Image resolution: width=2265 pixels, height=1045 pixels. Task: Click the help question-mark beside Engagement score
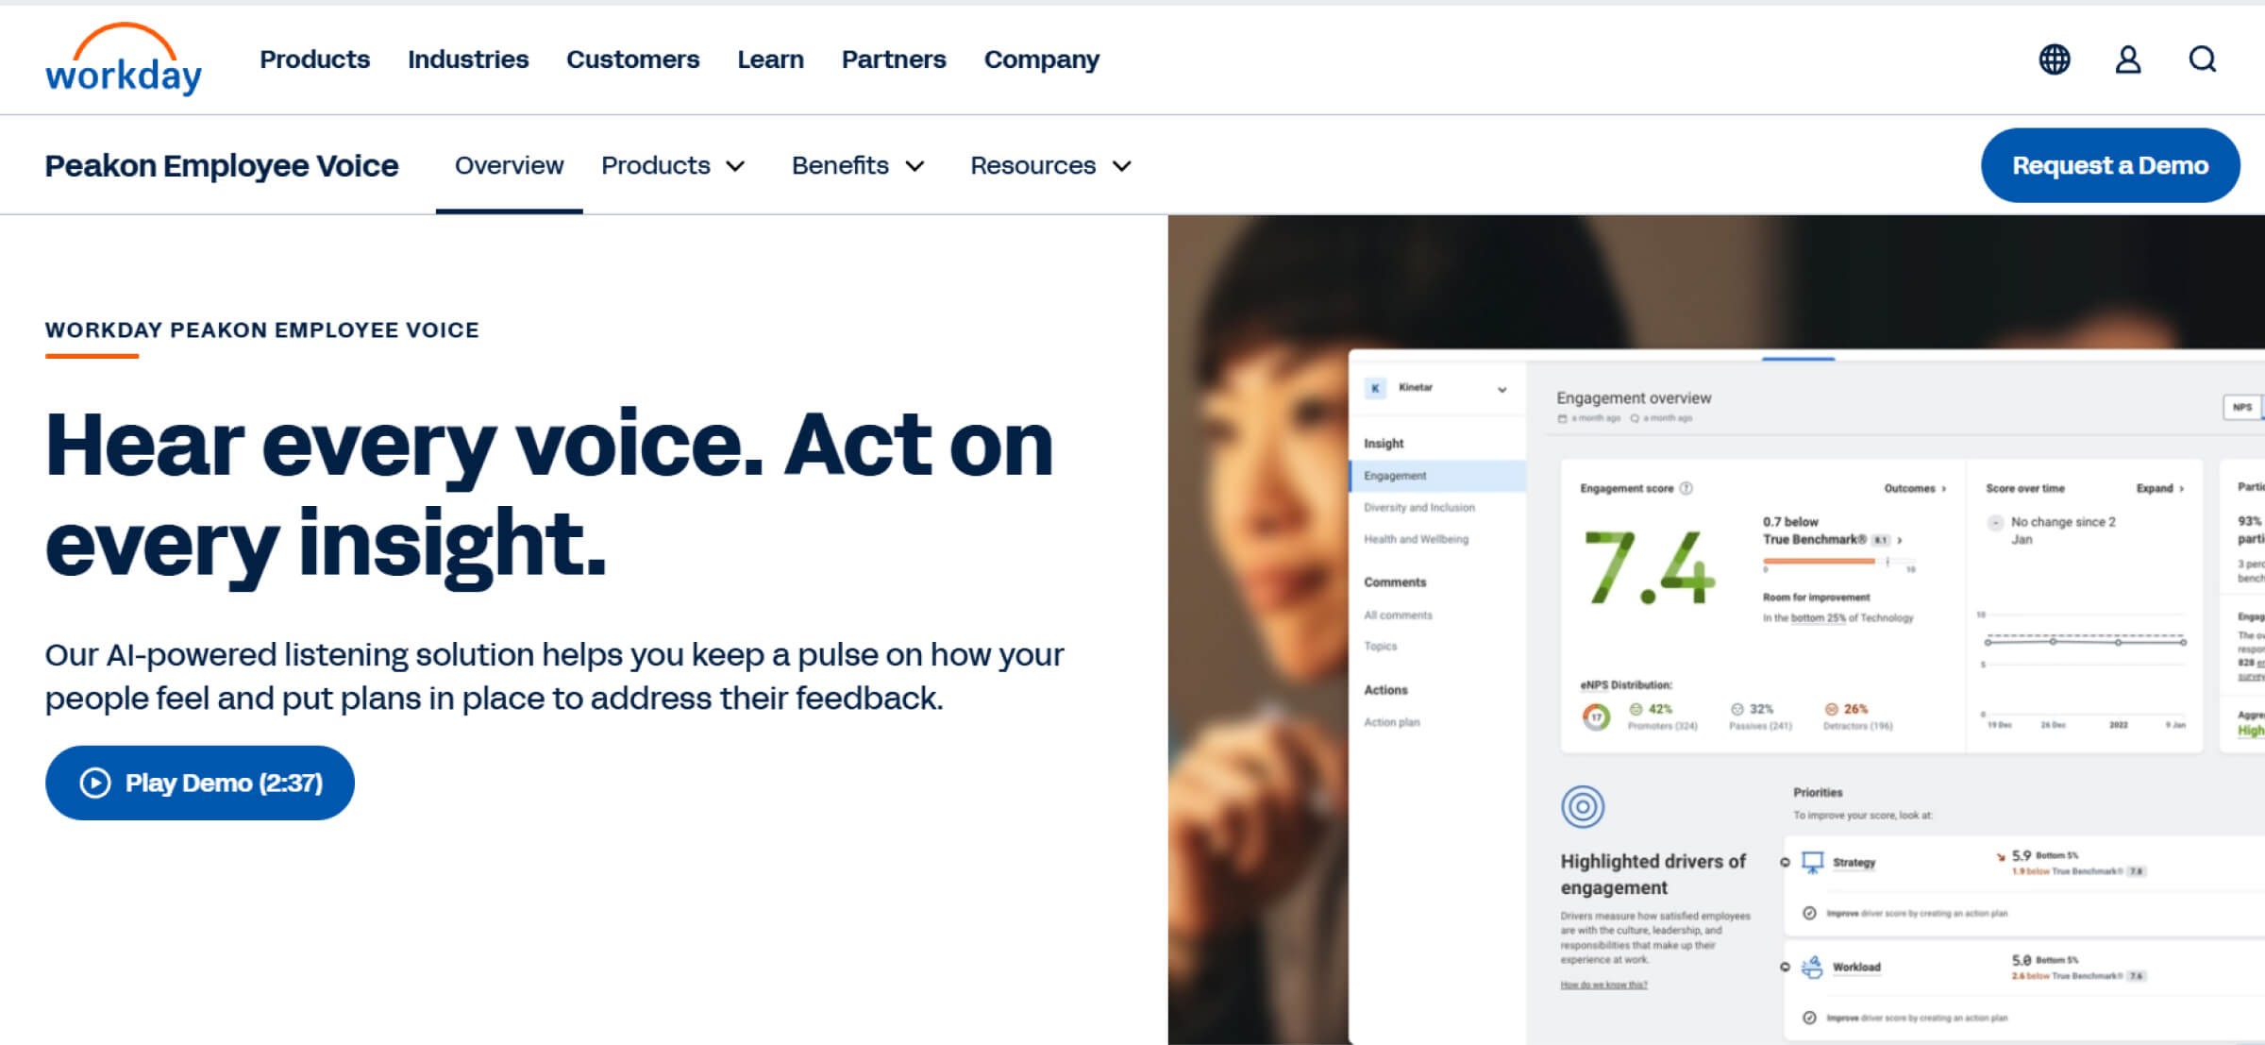tap(1686, 489)
